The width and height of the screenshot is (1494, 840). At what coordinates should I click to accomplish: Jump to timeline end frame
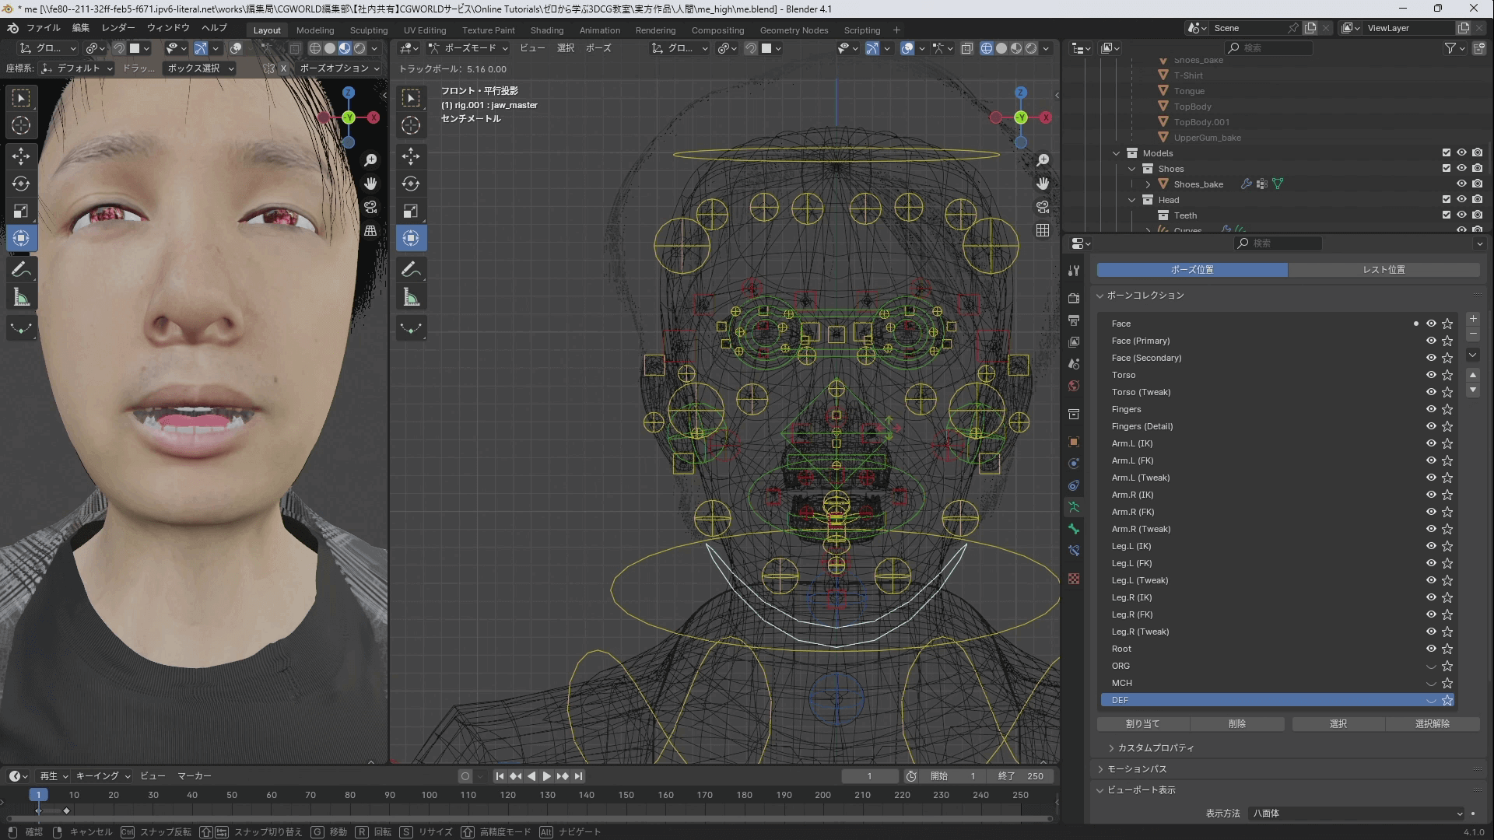point(578,776)
